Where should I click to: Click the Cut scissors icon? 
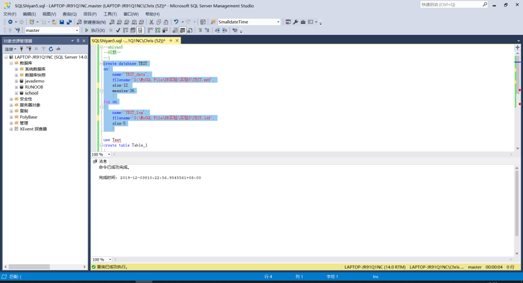(152, 22)
